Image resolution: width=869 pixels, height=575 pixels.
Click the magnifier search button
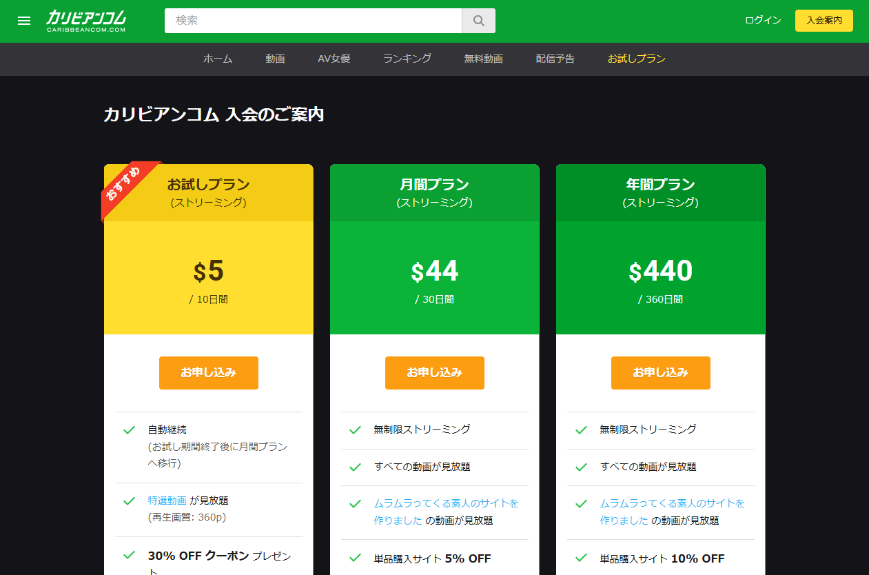[478, 21]
